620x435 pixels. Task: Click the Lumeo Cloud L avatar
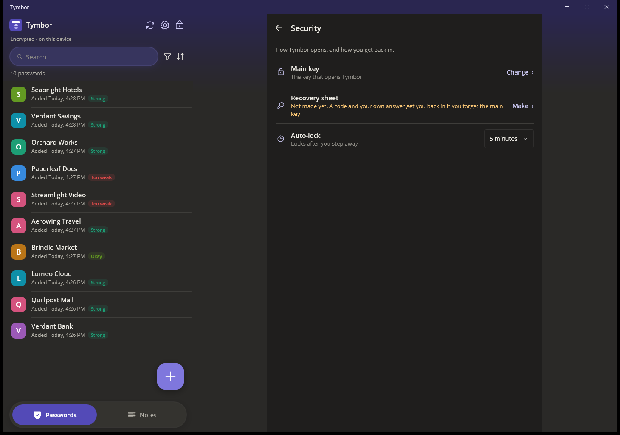coord(19,278)
